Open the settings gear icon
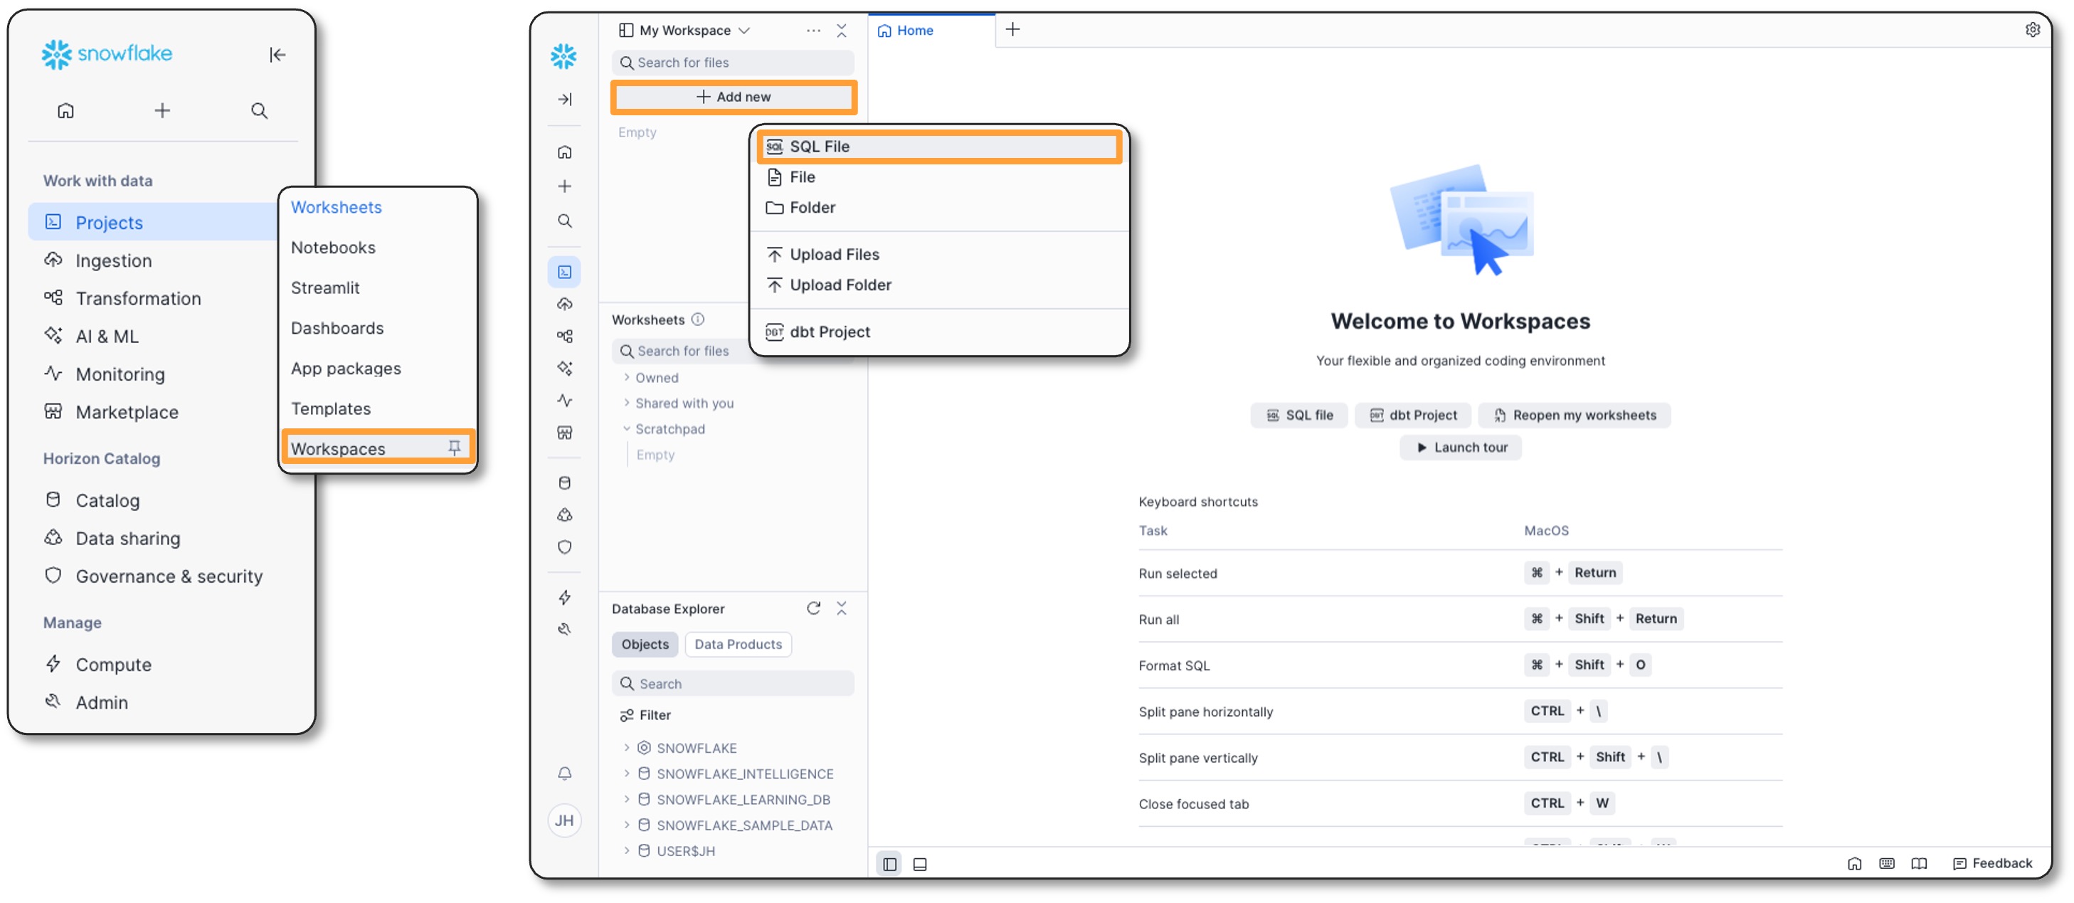2074x903 pixels. point(2032,30)
